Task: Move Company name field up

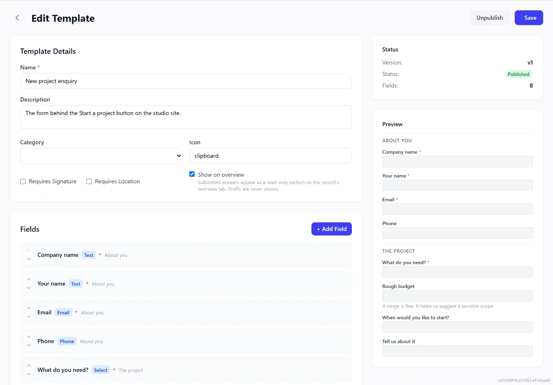Action: [x=29, y=251]
